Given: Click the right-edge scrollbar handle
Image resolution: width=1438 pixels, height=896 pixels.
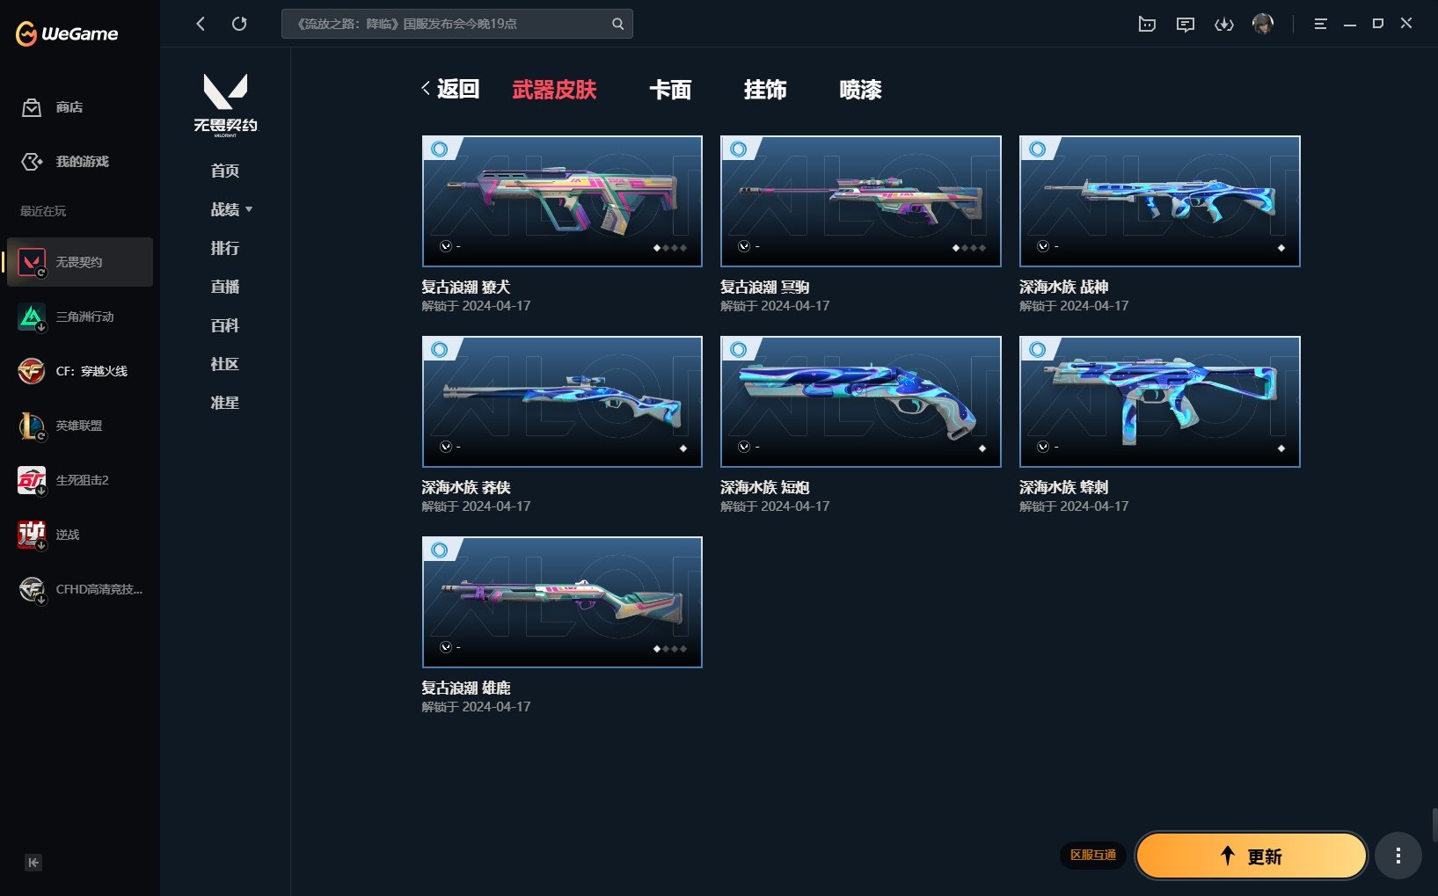Looking at the screenshot, I should [x=1434, y=826].
